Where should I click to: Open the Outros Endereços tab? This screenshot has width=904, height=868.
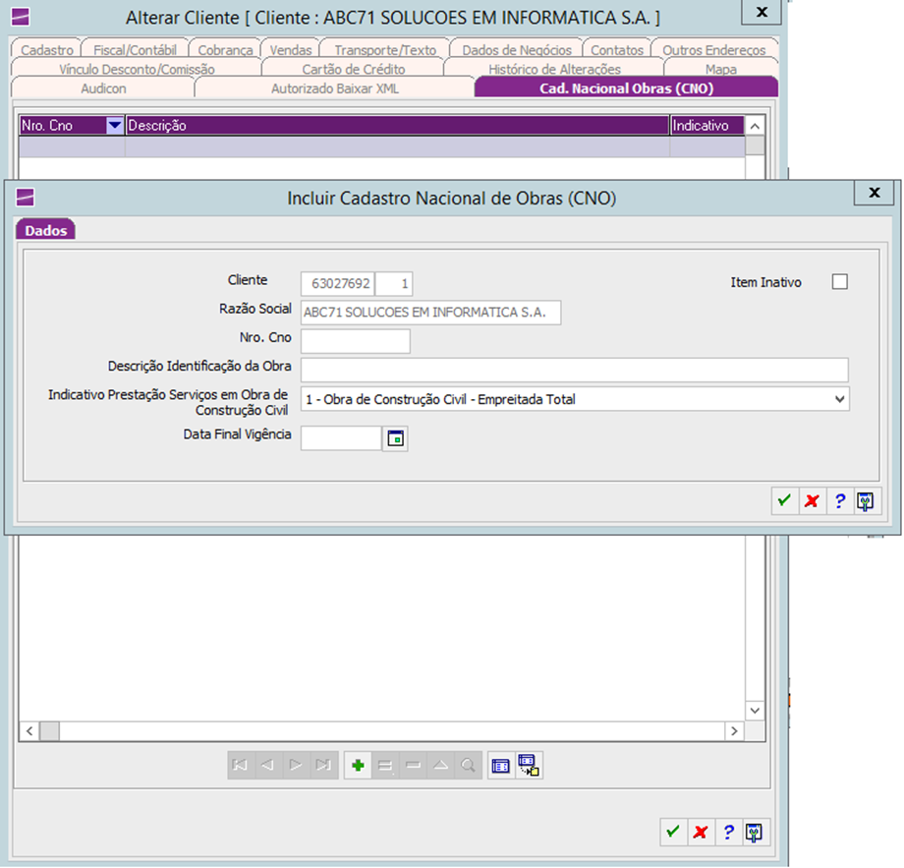[x=713, y=50]
